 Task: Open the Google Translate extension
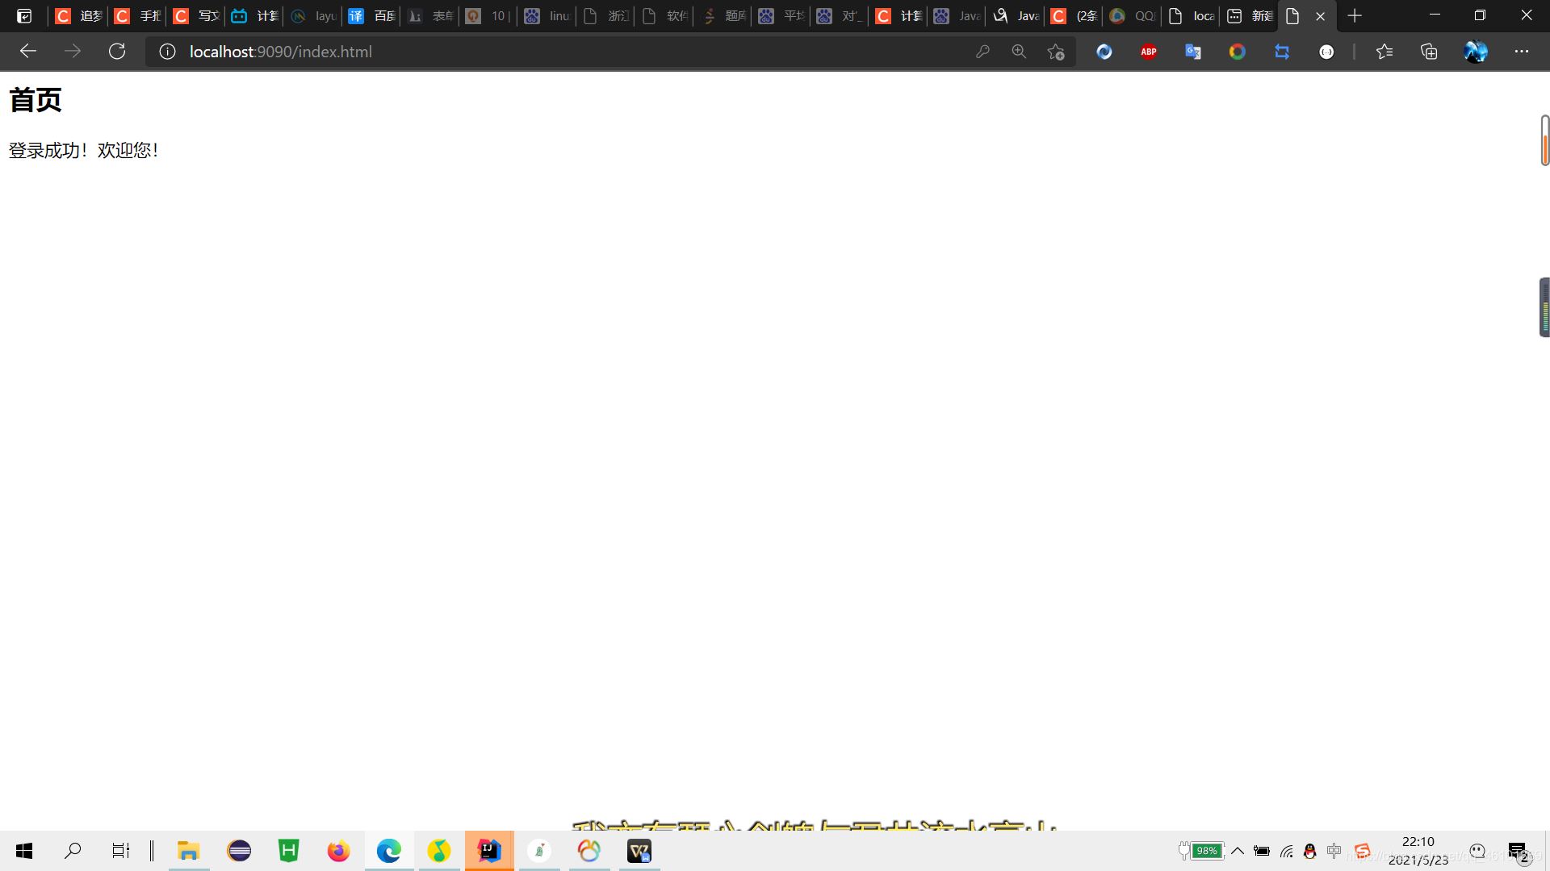coord(1193,52)
